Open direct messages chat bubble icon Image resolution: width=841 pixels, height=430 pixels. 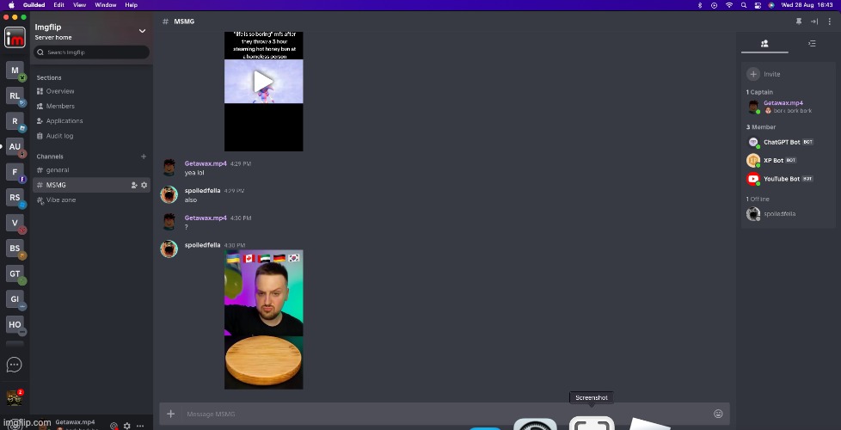(x=14, y=365)
